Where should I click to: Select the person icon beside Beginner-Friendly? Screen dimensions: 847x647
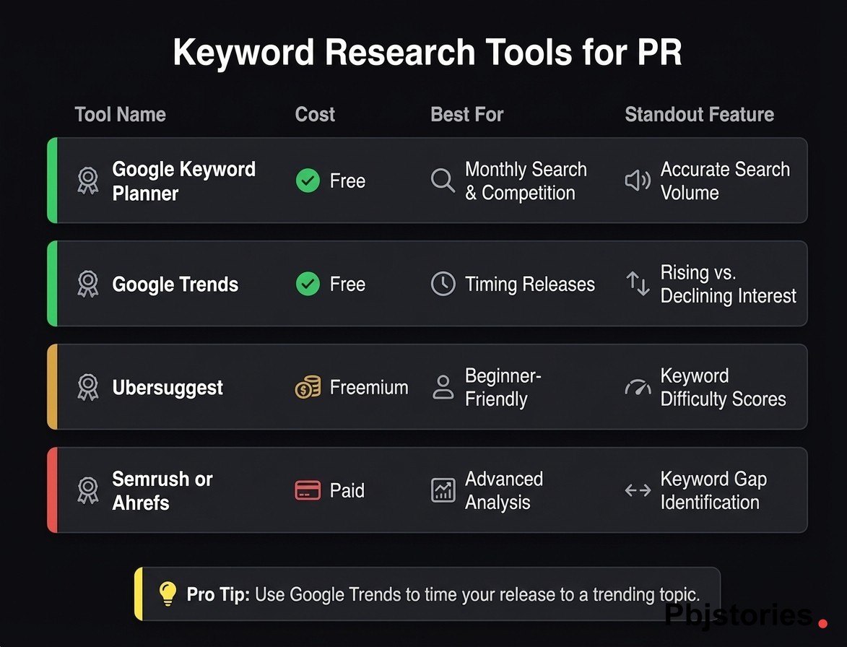pyautogui.click(x=443, y=387)
